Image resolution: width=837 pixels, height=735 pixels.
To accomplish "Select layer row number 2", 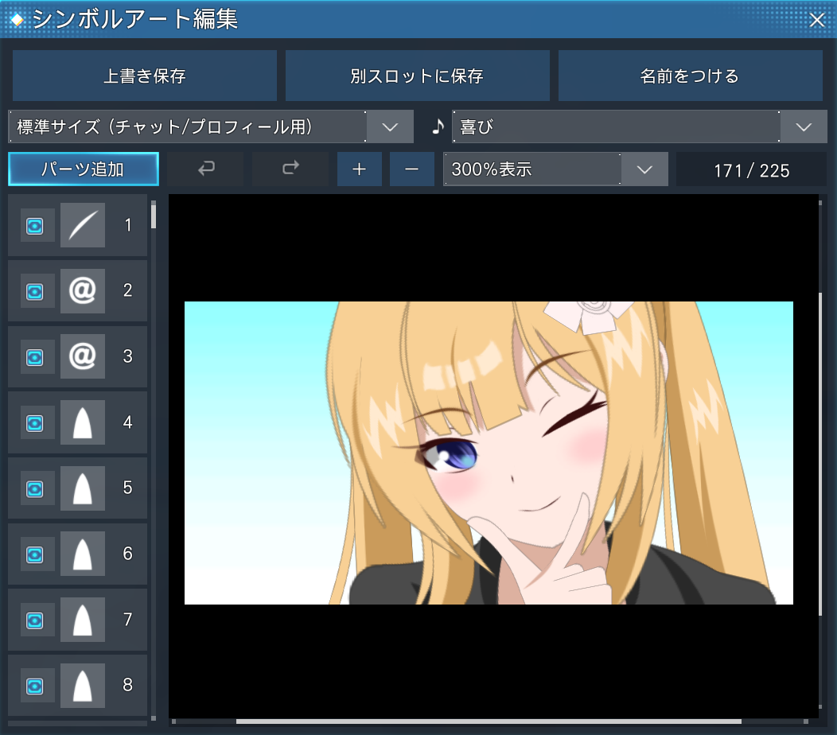I will [x=77, y=291].
